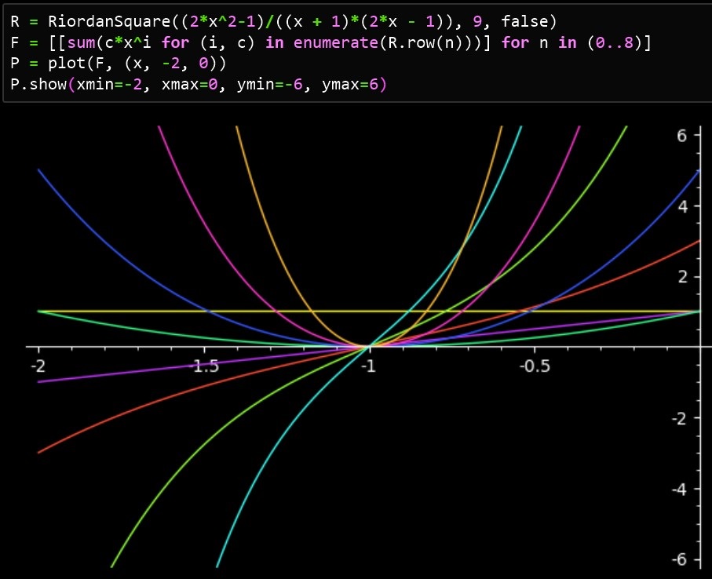The image size is (712, 579).
Task: Click the -6 label at bottom right
Action: (x=677, y=559)
